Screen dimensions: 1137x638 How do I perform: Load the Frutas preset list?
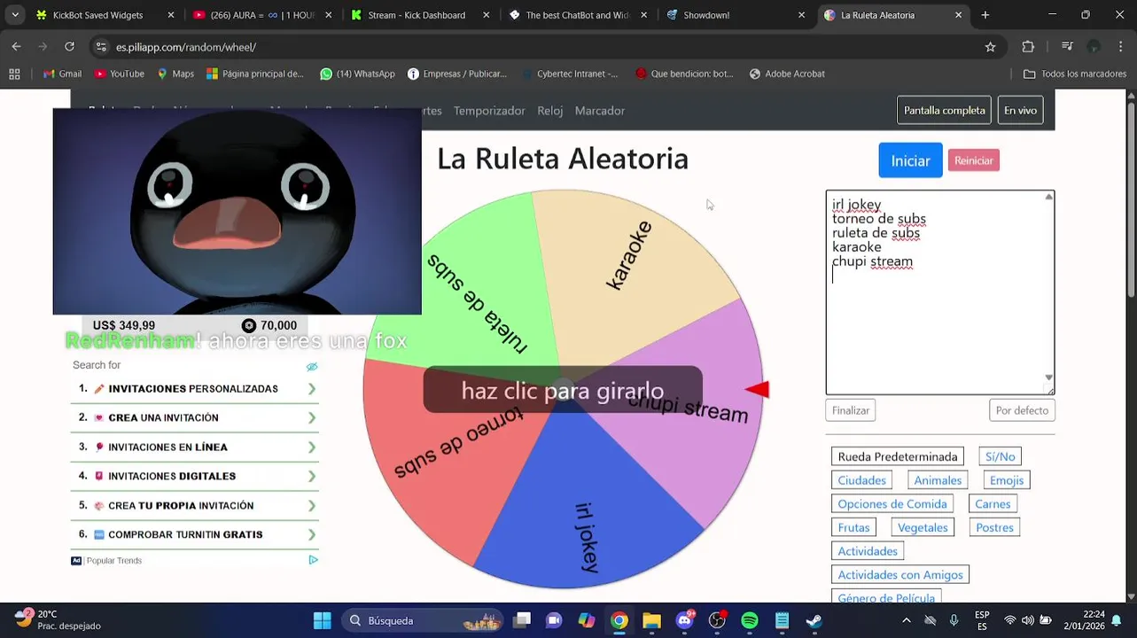pos(853,527)
